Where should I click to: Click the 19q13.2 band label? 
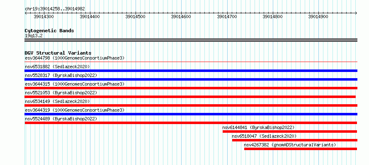click(34, 36)
